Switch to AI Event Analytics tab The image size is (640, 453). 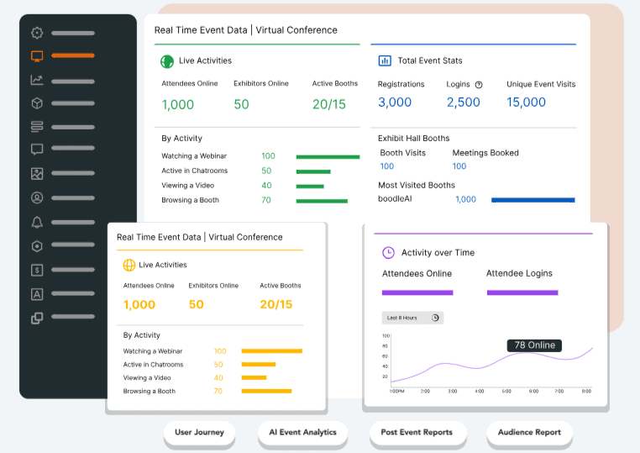tap(302, 433)
